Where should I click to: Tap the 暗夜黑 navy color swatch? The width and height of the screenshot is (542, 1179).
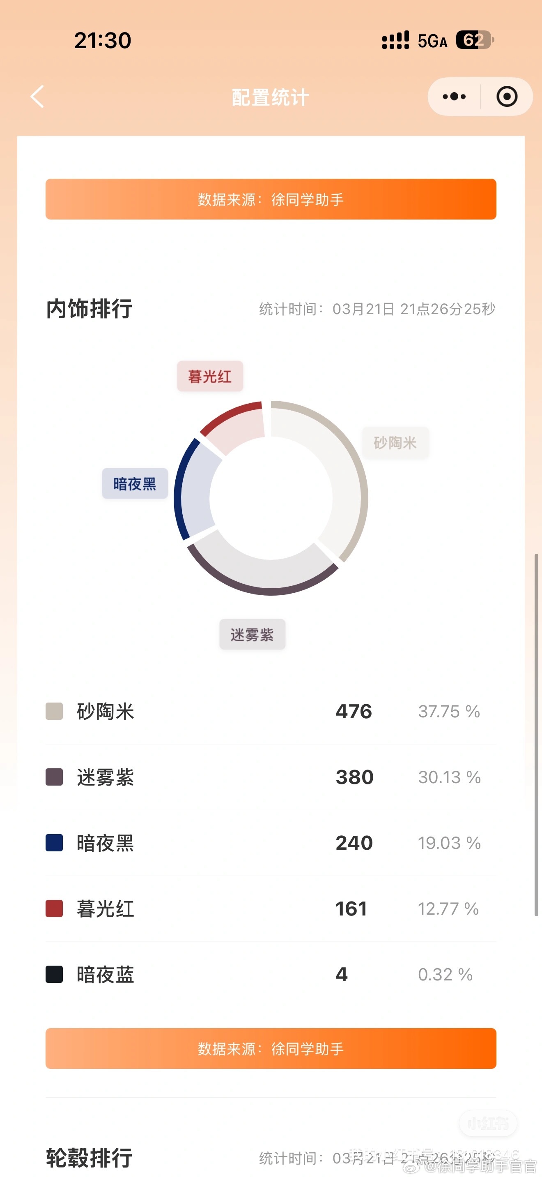[x=54, y=843]
